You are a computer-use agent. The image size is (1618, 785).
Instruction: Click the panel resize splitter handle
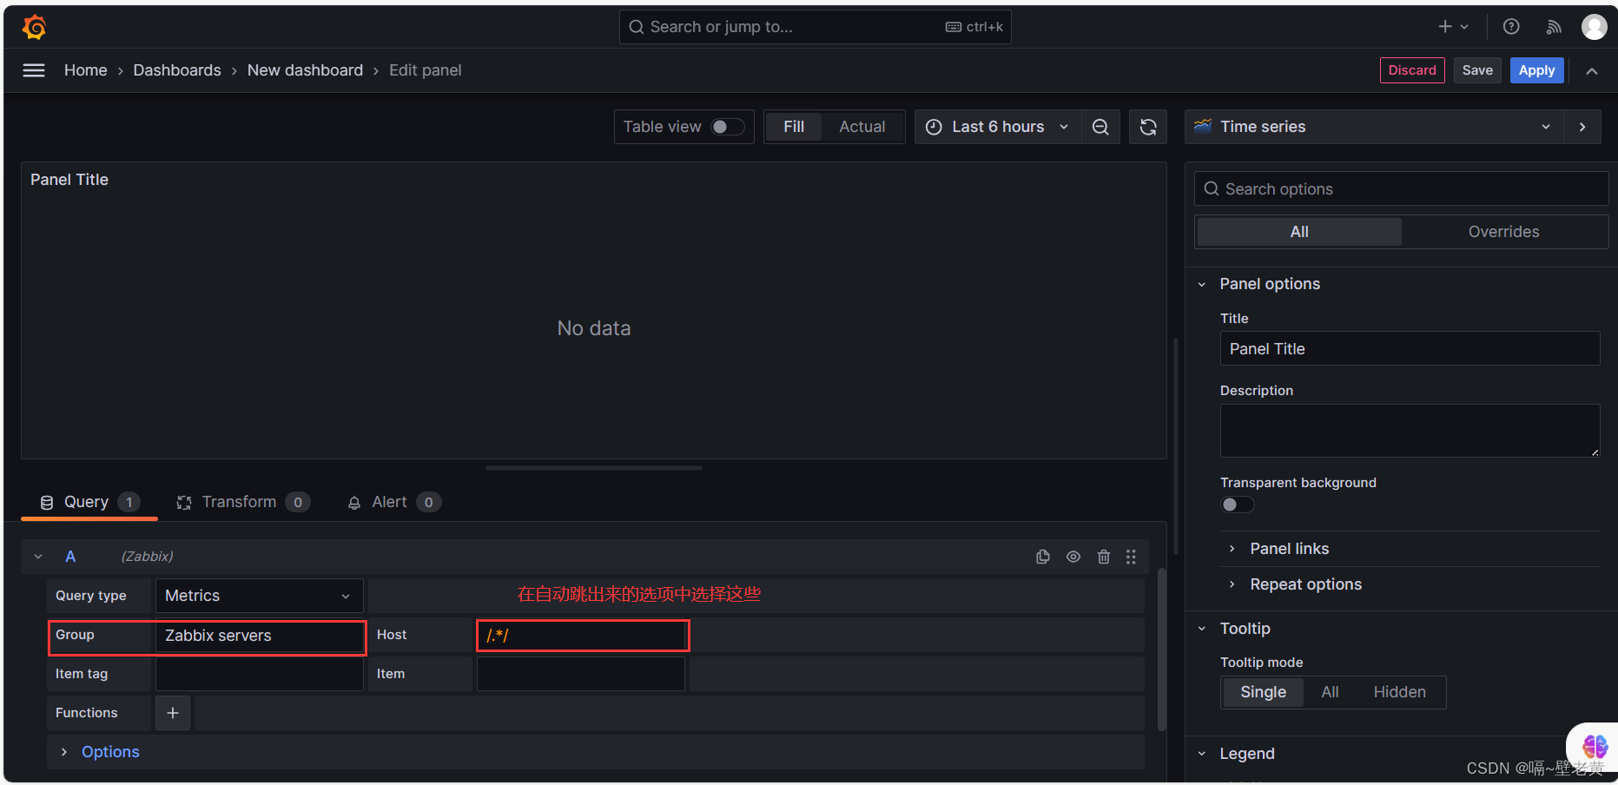(x=594, y=467)
